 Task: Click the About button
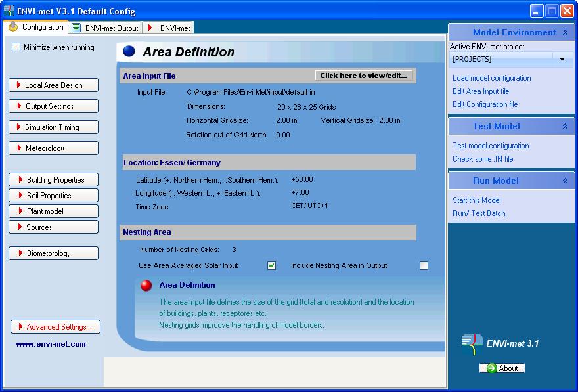click(502, 368)
